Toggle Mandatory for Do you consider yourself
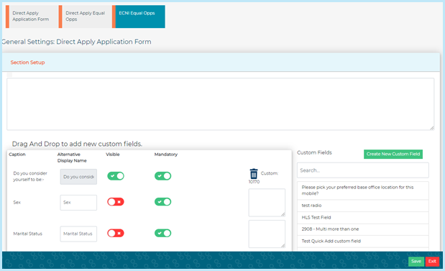445x271 pixels. tap(162, 176)
